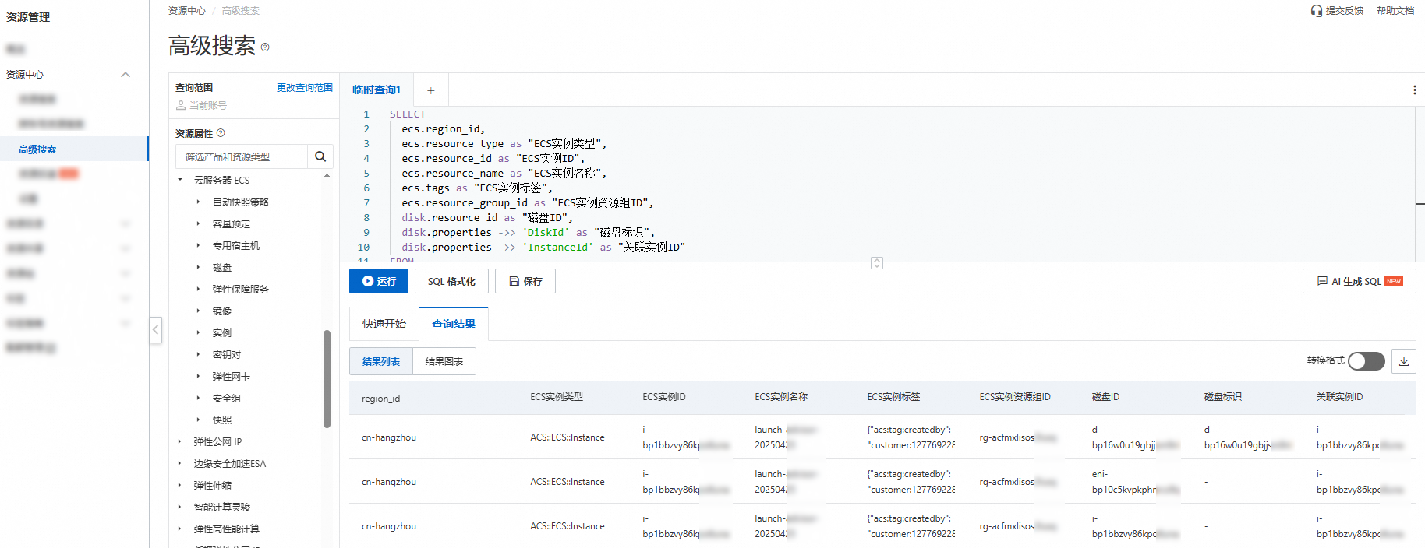Open the help tooltip beside 资源属性
This screenshot has height=548, width=1425.
[221, 133]
